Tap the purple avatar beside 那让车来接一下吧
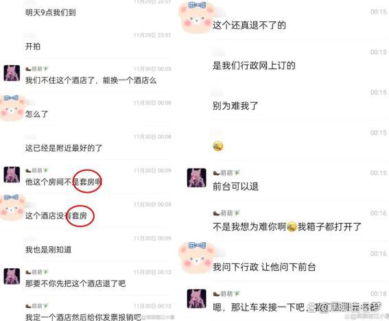389x321 pixels. (196, 298)
